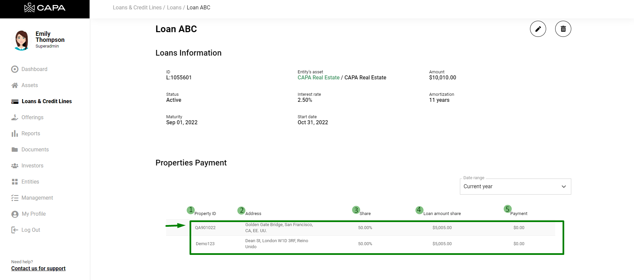This screenshot has height=280, width=634.
Task: Click the Golden Gate Bridge address cell
Action: 279,228
